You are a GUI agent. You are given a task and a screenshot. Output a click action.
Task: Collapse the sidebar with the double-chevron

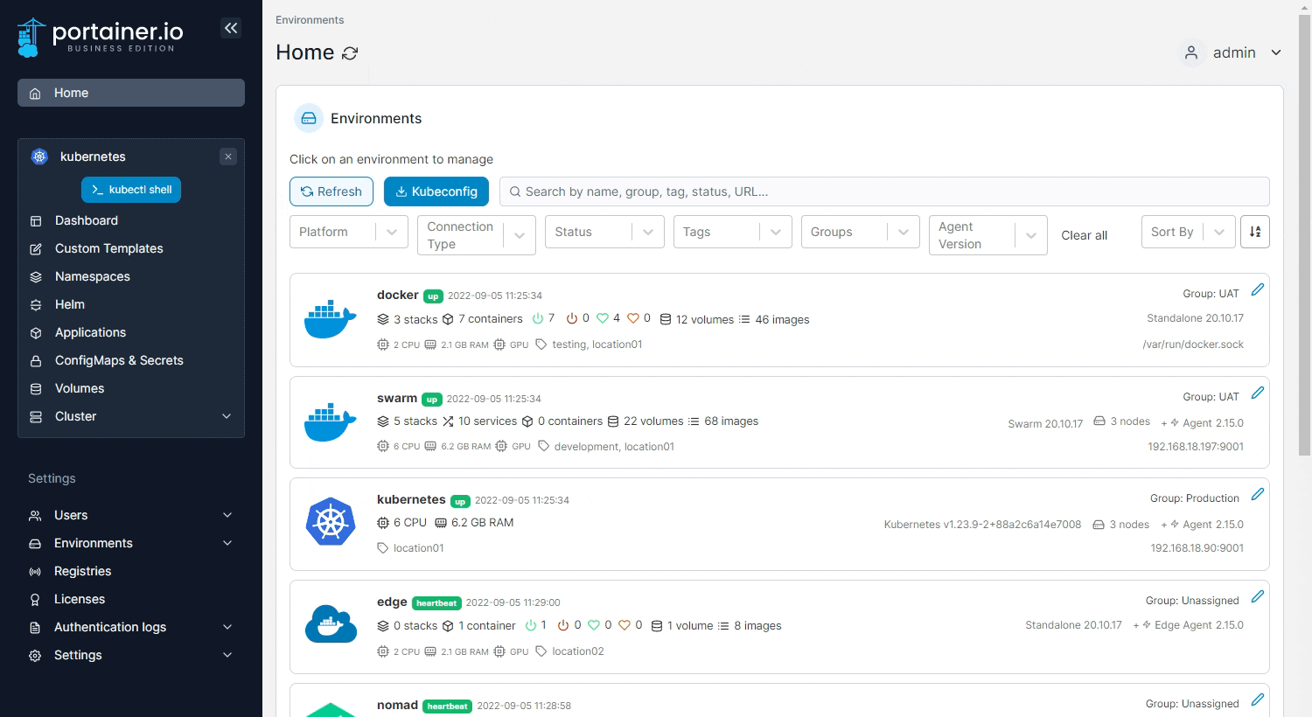(x=231, y=28)
